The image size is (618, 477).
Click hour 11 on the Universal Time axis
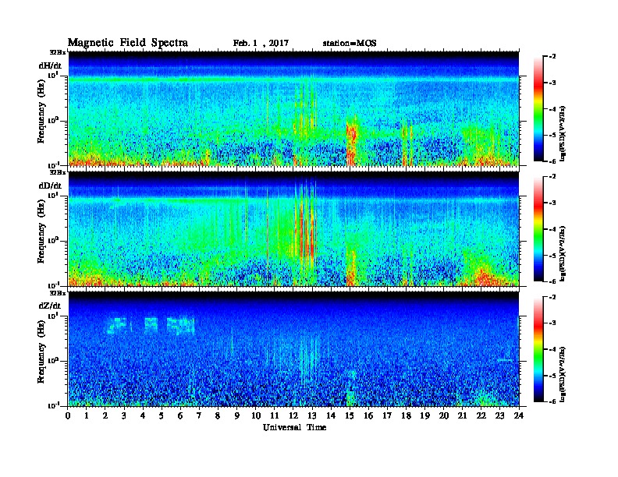[x=275, y=415]
